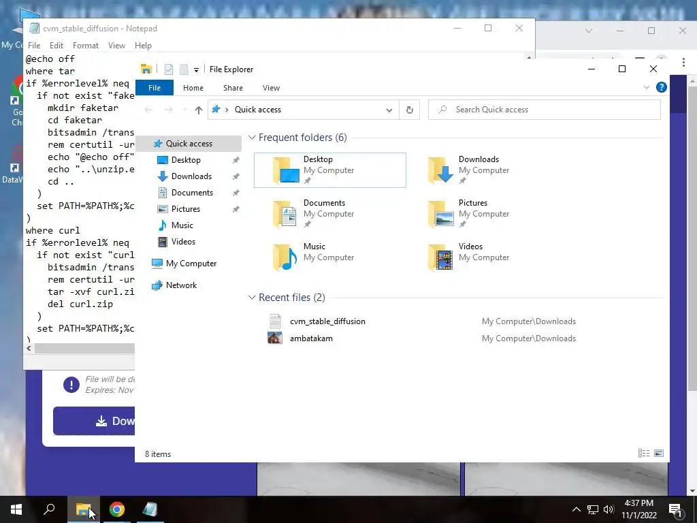Open address bar history dropdown

tap(389, 110)
